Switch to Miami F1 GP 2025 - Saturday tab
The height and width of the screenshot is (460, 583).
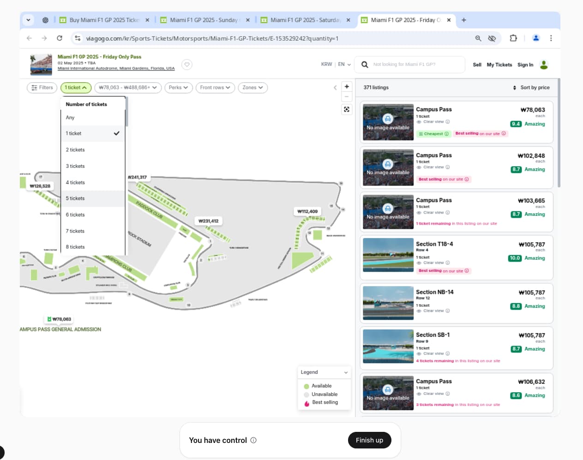305,20
